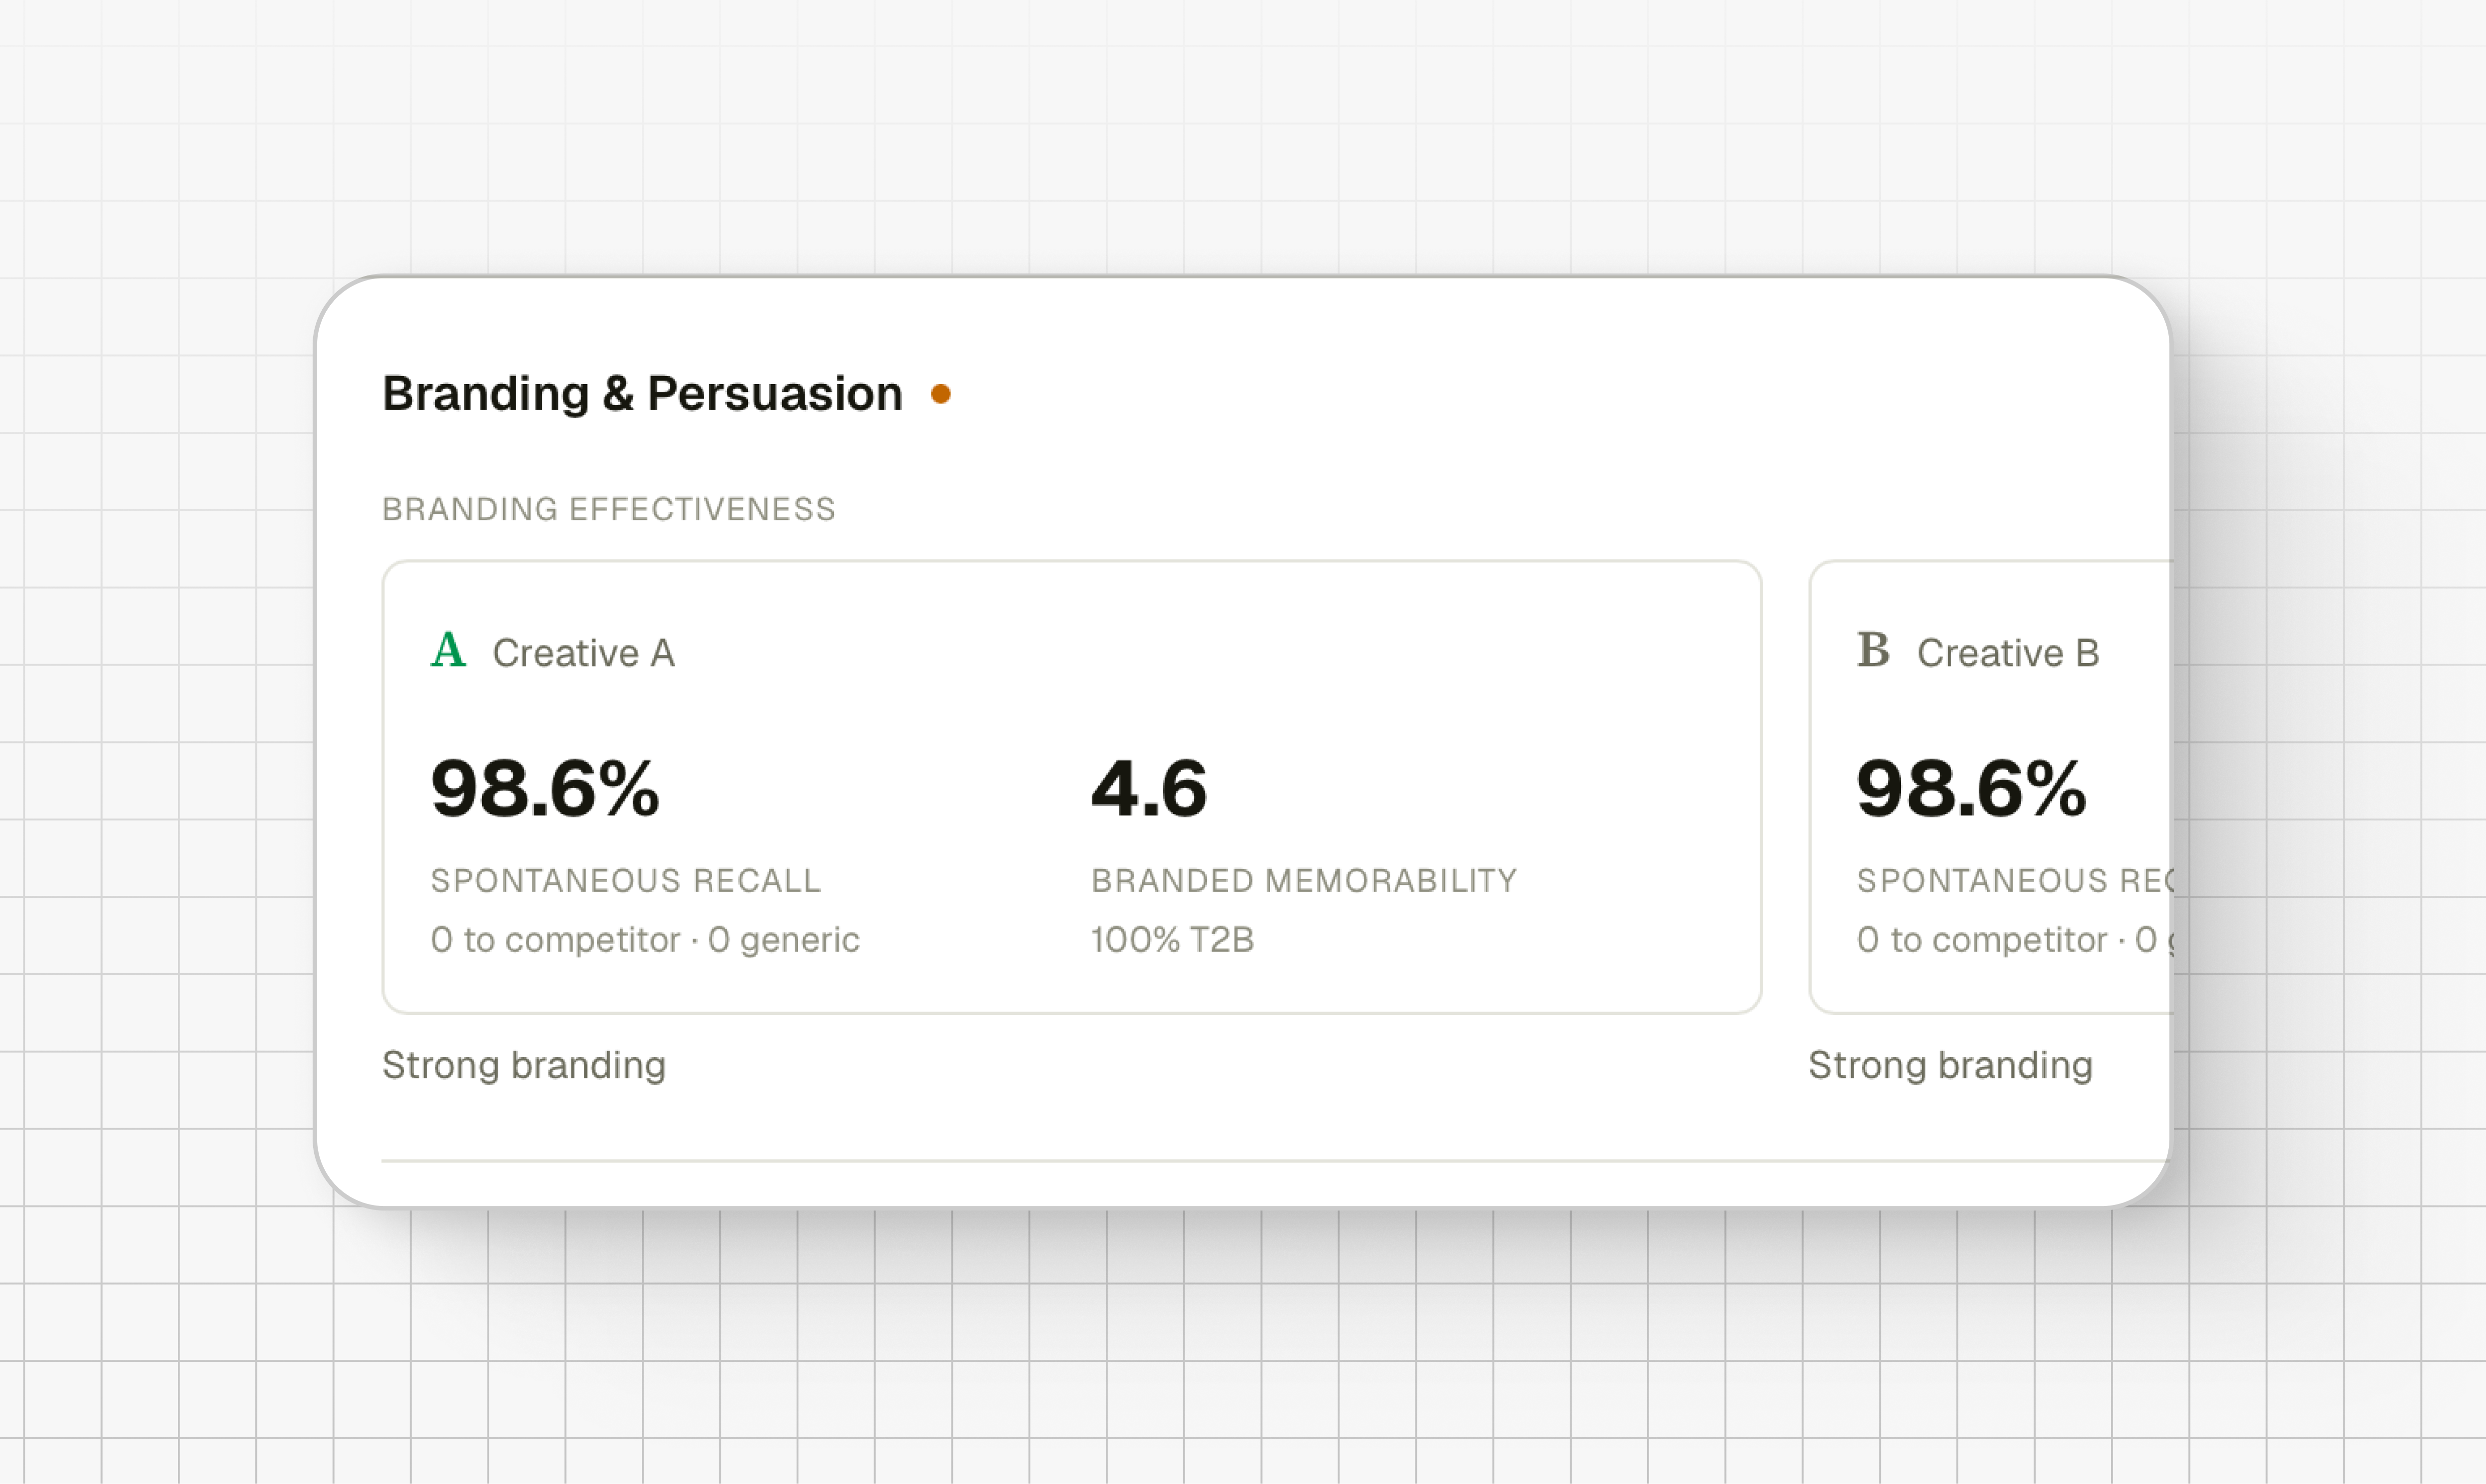2486x1484 pixels.
Task: Click Creative B's 98.6% recall value
Action: click(x=1971, y=789)
